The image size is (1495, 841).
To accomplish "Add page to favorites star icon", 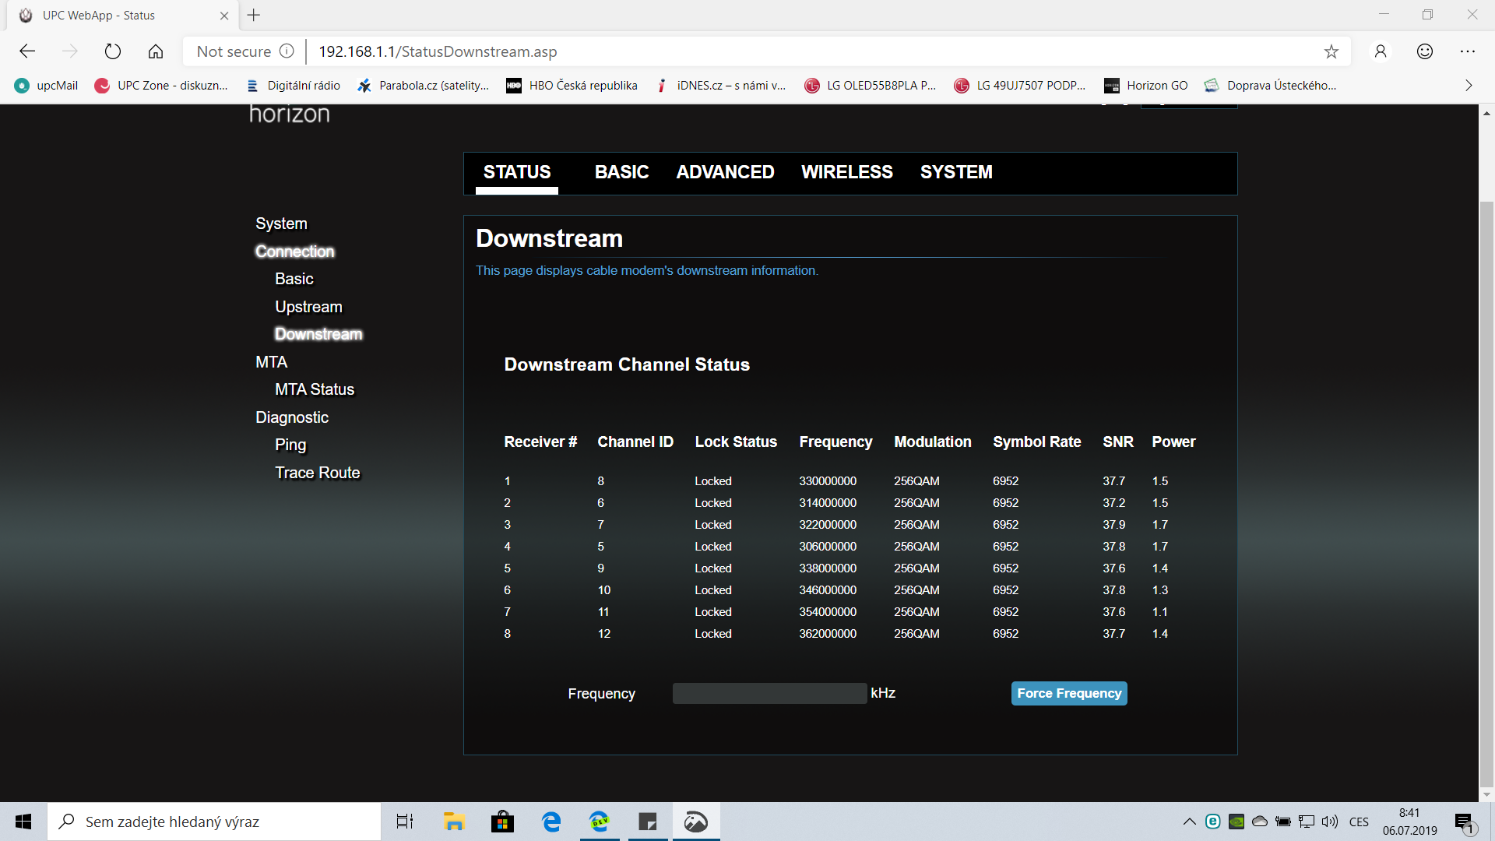I will pos(1331,51).
